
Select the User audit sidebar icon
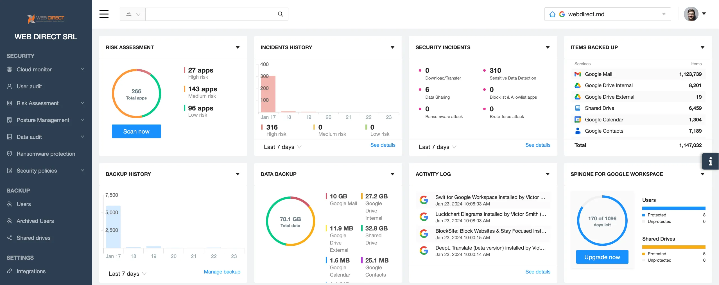point(9,86)
